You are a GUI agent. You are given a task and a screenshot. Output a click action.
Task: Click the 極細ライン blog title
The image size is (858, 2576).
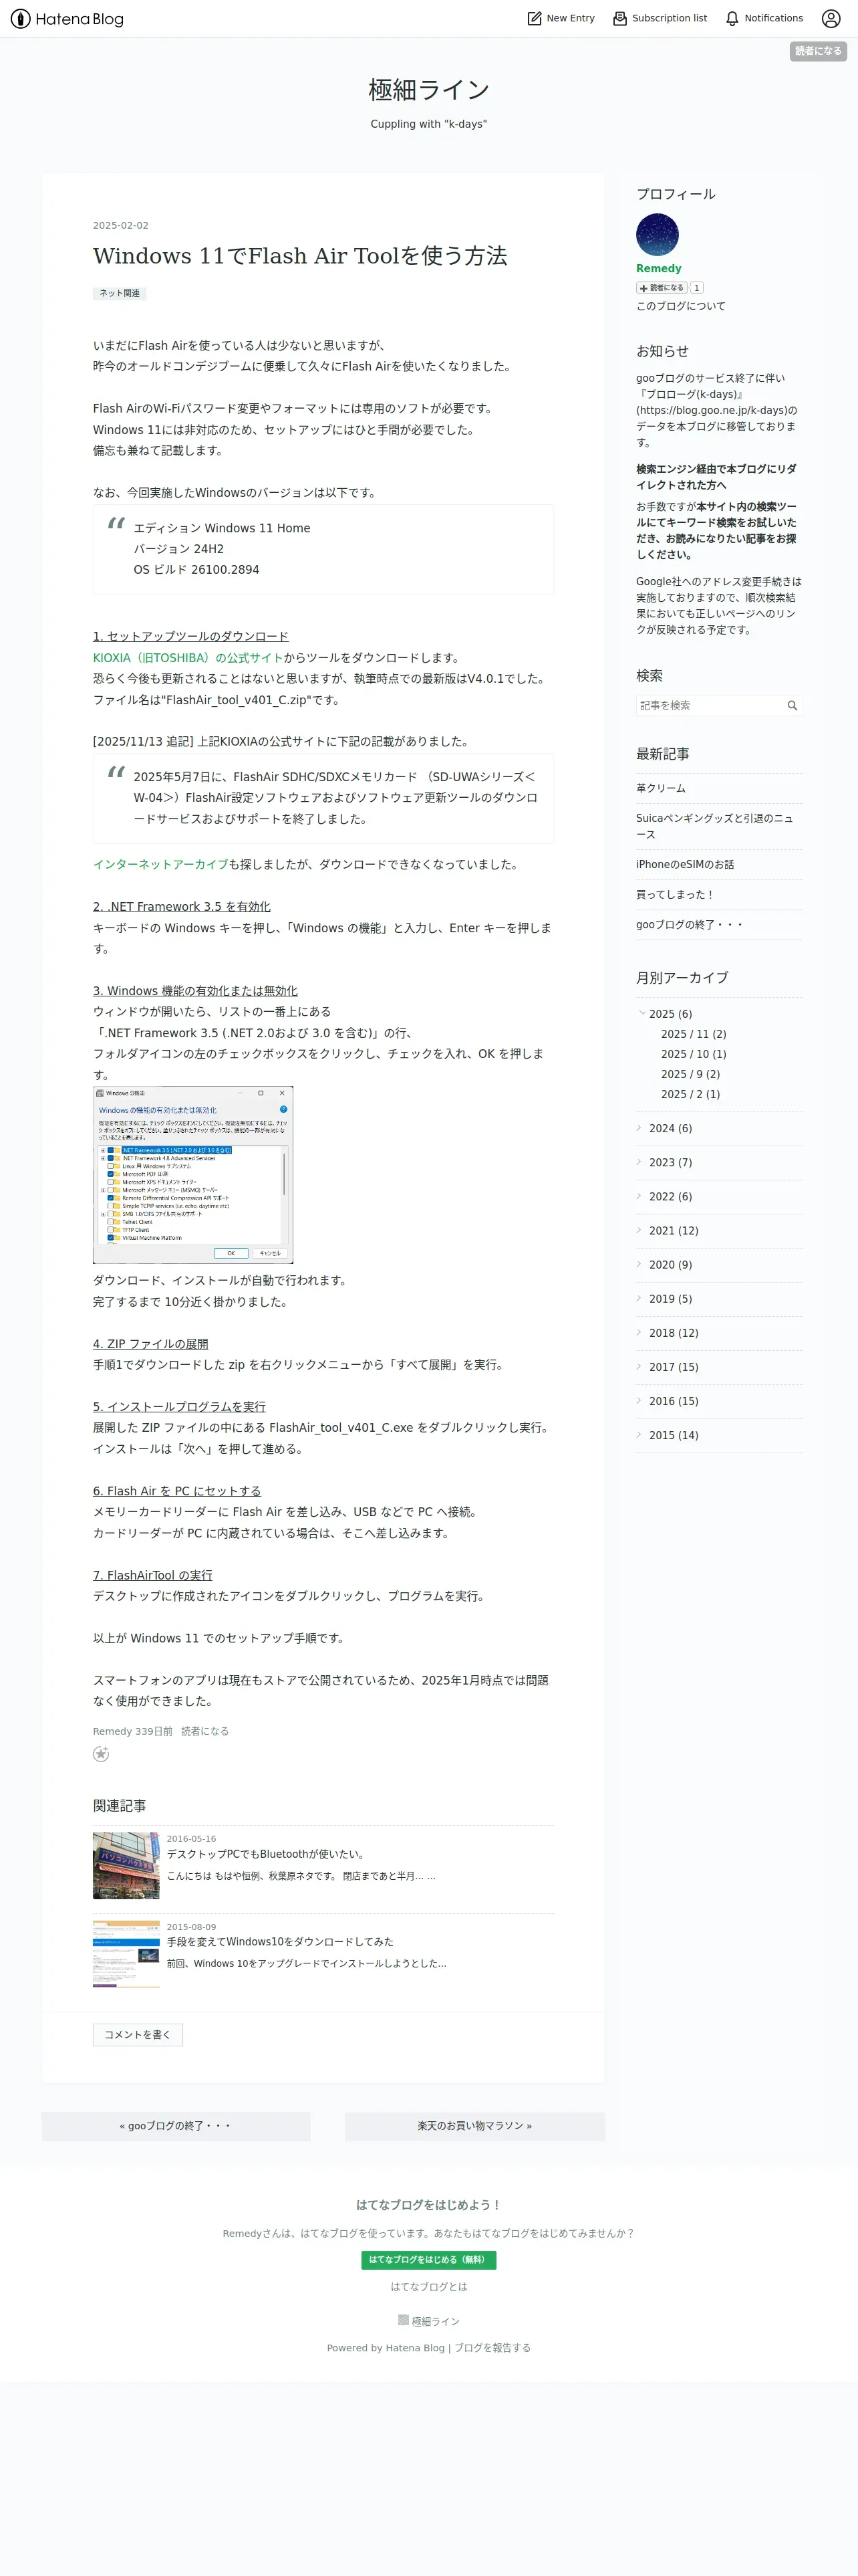click(428, 90)
